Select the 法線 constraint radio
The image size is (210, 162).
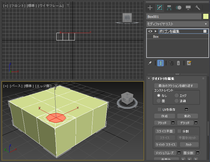coord(177,101)
